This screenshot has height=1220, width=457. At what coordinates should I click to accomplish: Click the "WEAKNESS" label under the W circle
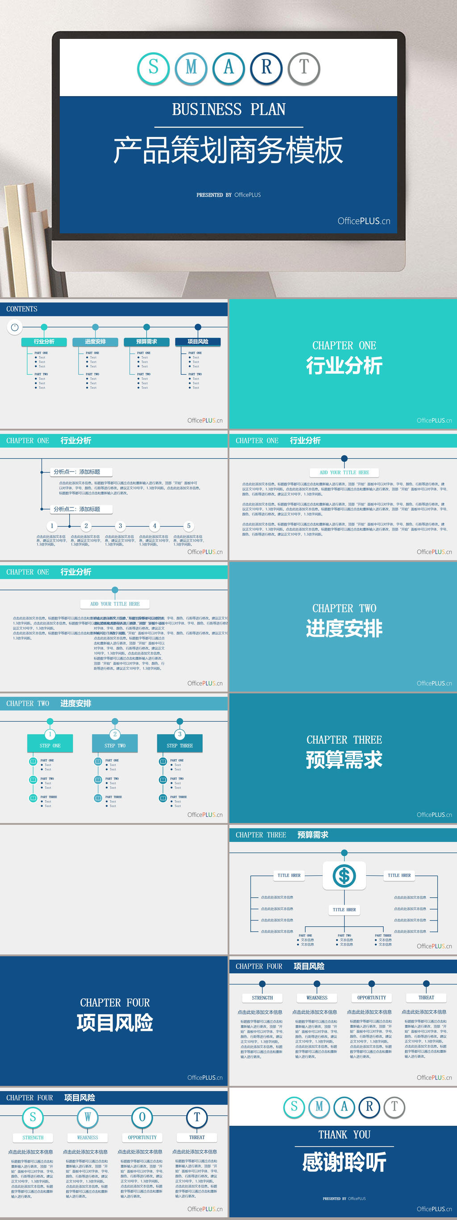click(87, 1137)
